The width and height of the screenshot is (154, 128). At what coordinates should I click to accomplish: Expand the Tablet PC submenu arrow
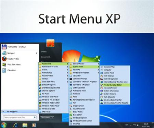[98, 70]
